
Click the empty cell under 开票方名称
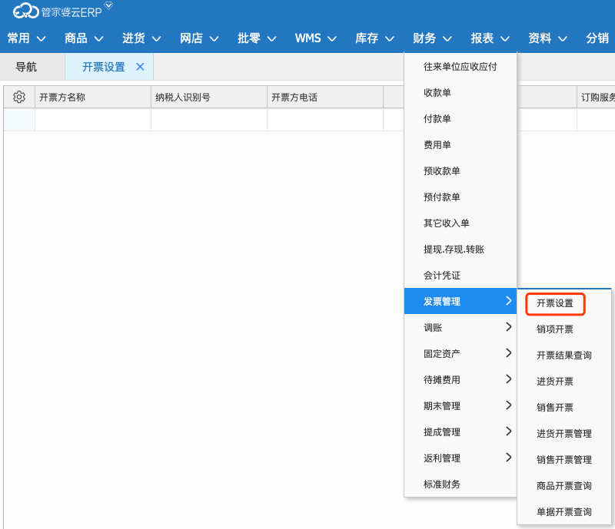point(93,120)
